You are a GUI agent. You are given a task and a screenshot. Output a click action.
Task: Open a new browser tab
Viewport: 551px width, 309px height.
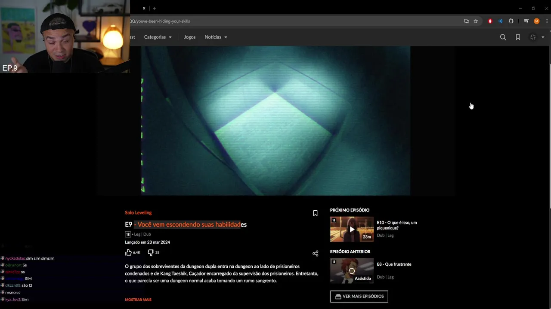[x=154, y=8]
